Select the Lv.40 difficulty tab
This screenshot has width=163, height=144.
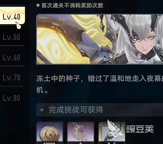pos(12,16)
